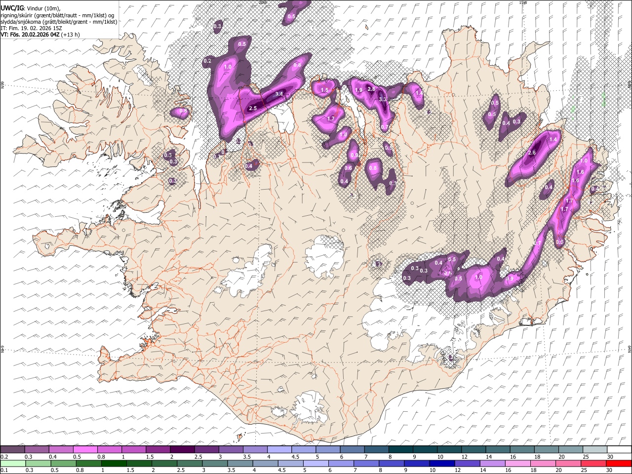This screenshot has height=474, width=632.
Task: Click the '15W' longitude label
Action: [523, 2]
